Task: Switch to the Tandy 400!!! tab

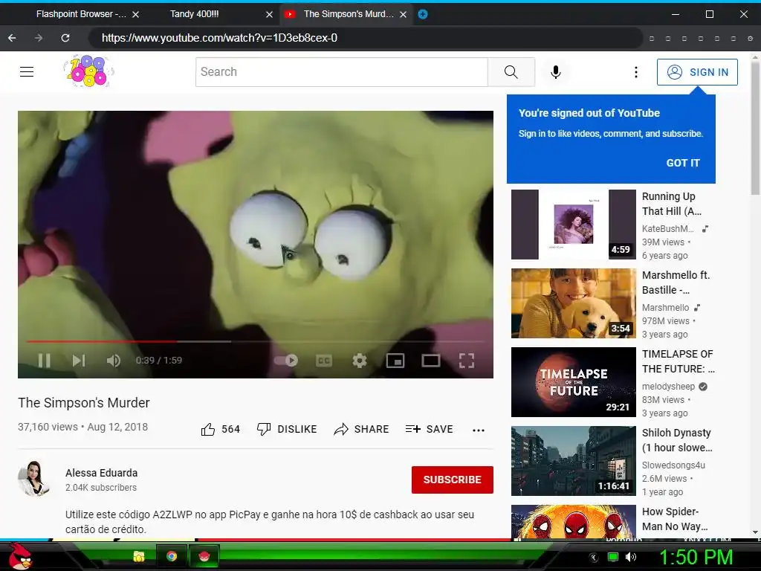Action: tap(194, 14)
